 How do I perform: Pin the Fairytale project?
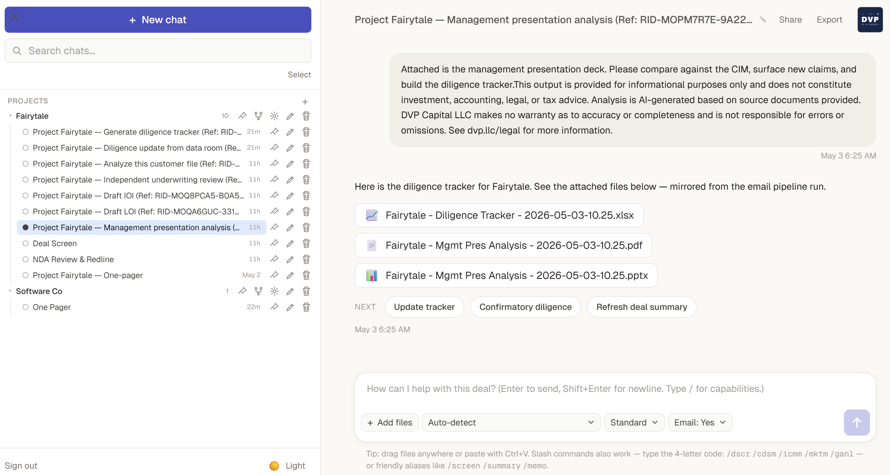tap(243, 116)
